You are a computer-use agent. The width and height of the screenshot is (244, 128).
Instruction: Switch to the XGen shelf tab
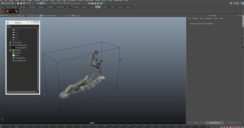pos(91,7)
